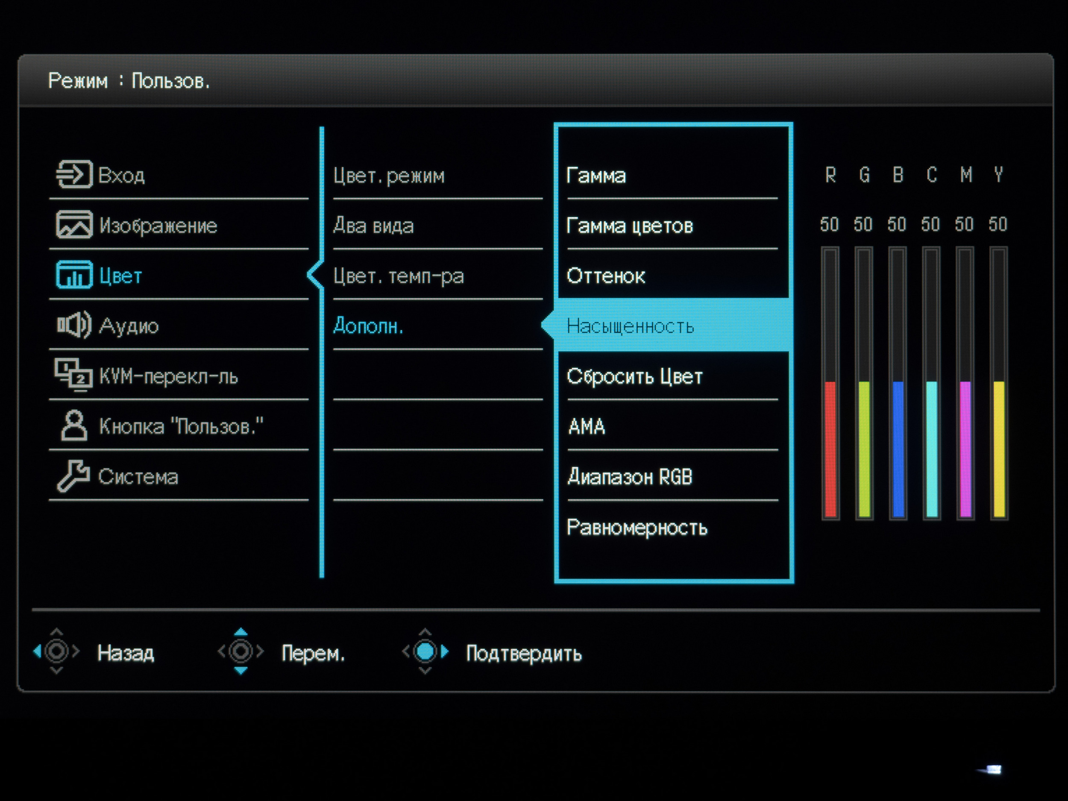Open the Гамма setting
The image size is (1068, 801).
pos(596,176)
